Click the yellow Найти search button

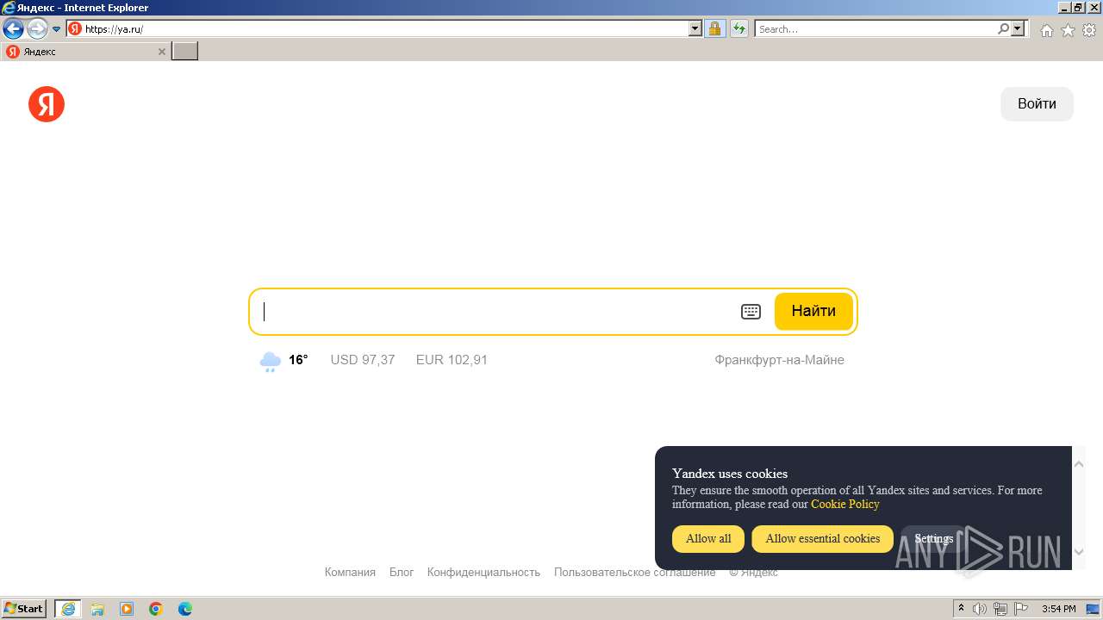(813, 312)
